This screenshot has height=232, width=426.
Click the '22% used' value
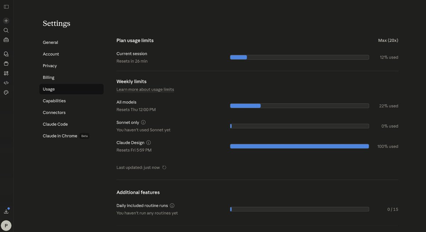(389, 106)
